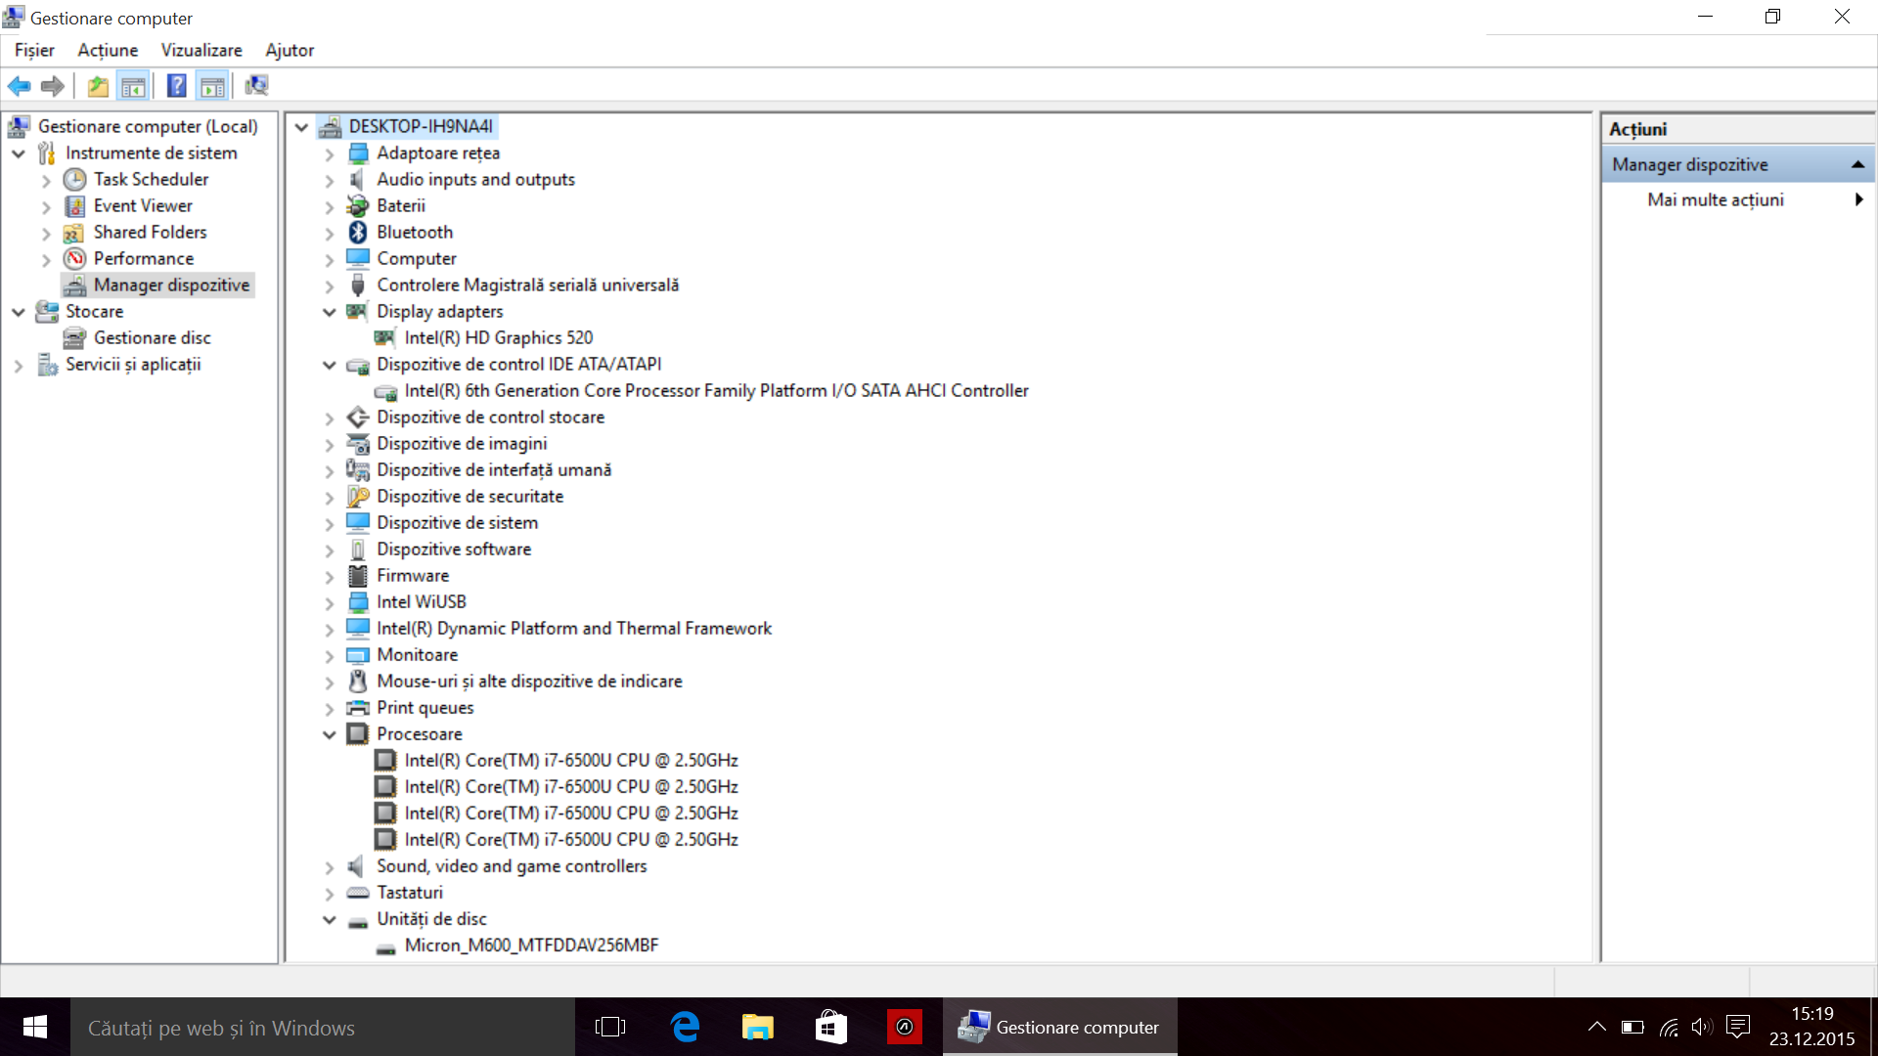This screenshot has width=1878, height=1056.
Task: Open Mai multe acțiuni submenu
Action: tap(1738, 199)
